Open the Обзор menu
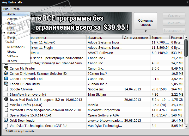The width and height of the screenshot is (189, 136). 15,9
